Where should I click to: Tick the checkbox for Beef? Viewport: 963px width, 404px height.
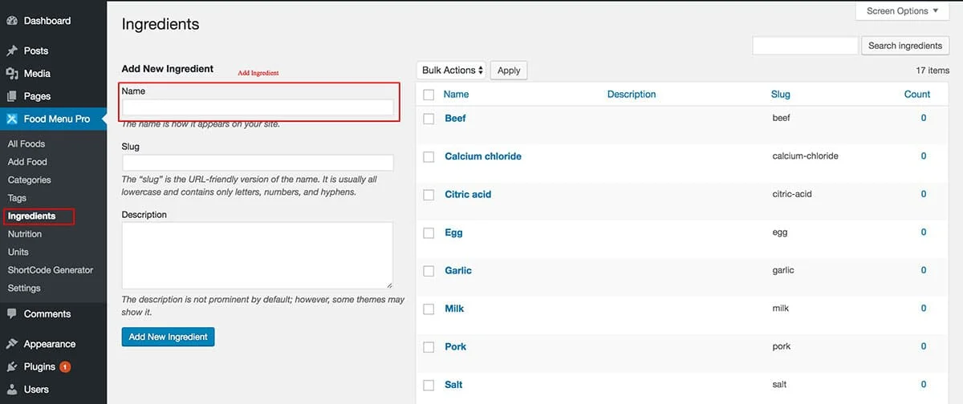429,119
